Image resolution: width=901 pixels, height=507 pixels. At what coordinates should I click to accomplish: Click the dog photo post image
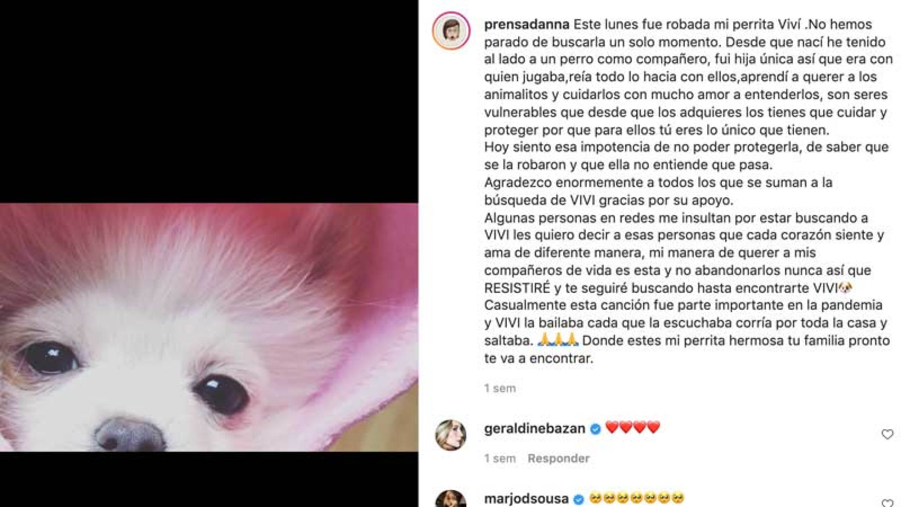(209, 327)
